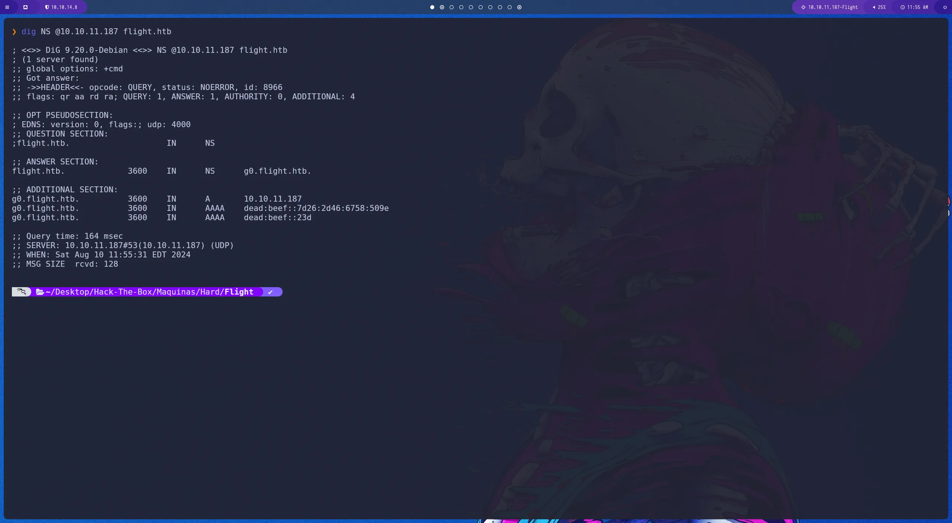This screenshot has width=952, height=523.
Task: Select the second workspace indicator dot
Action: click(x=442, y=7)
